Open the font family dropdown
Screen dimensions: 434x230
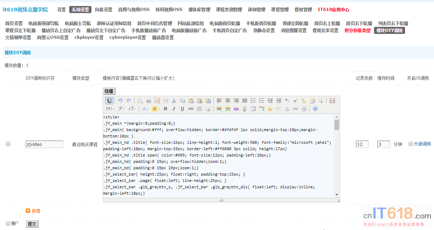[x=121, y=109]
